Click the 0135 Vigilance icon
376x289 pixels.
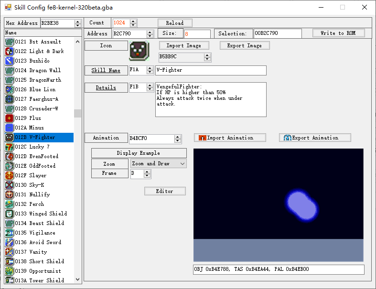point(10,233)
